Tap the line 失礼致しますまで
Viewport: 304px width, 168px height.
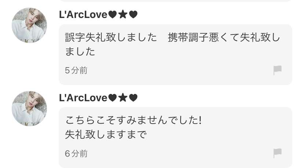[x=106, y=135]
